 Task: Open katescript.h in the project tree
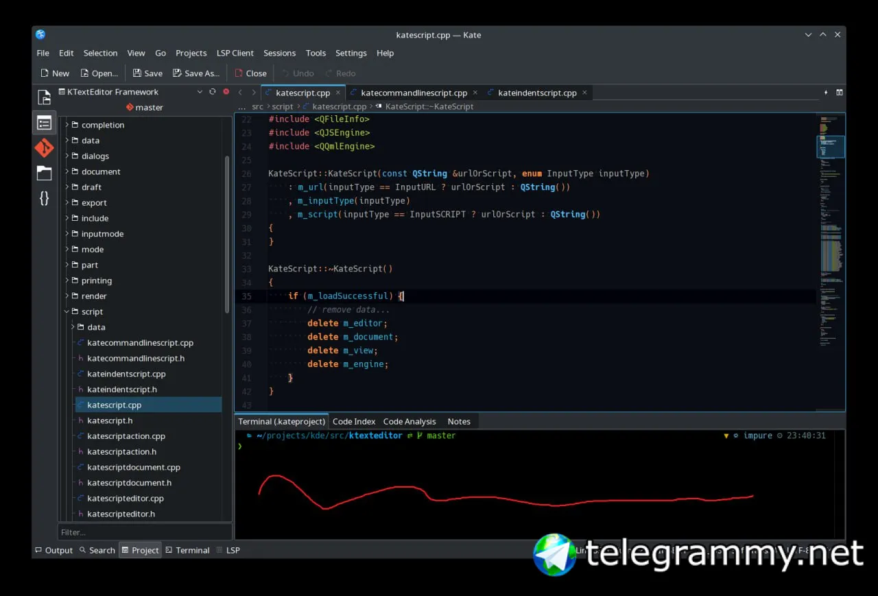[x=110, y=420]
